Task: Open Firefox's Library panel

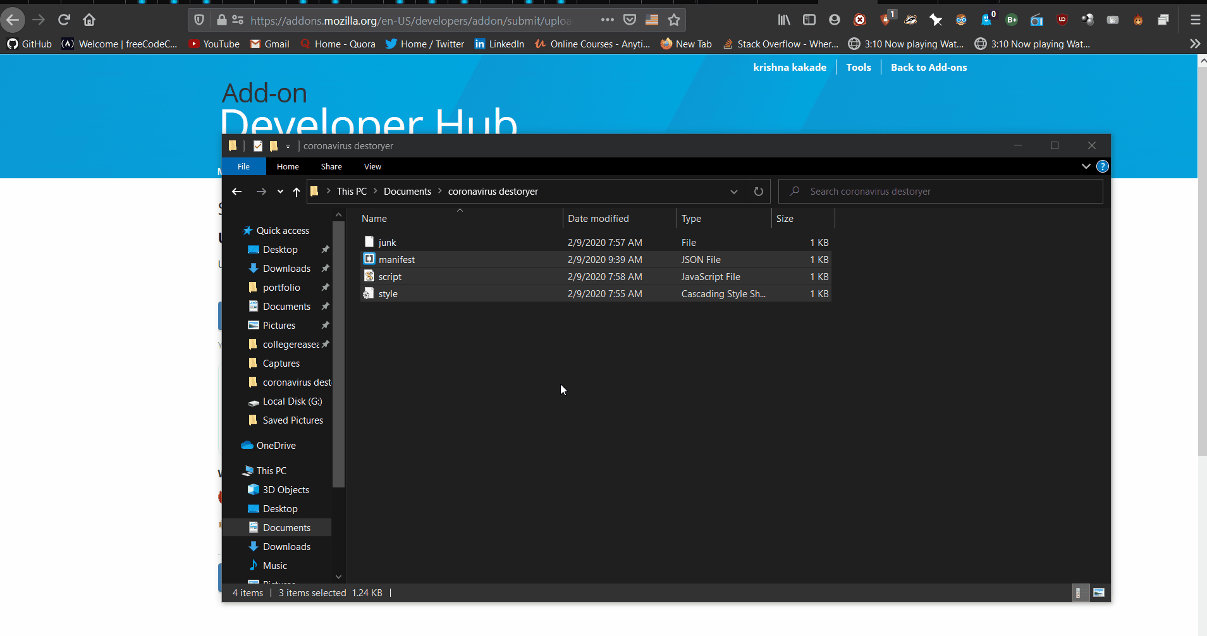Action: point(784,20)
